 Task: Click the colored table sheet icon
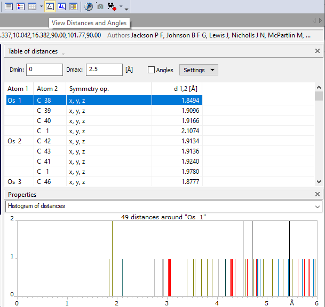tap(73, 7)
